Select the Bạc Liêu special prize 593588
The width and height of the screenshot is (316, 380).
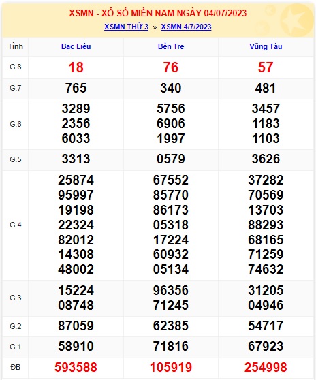pyautogui.click(x=76, y=367)
